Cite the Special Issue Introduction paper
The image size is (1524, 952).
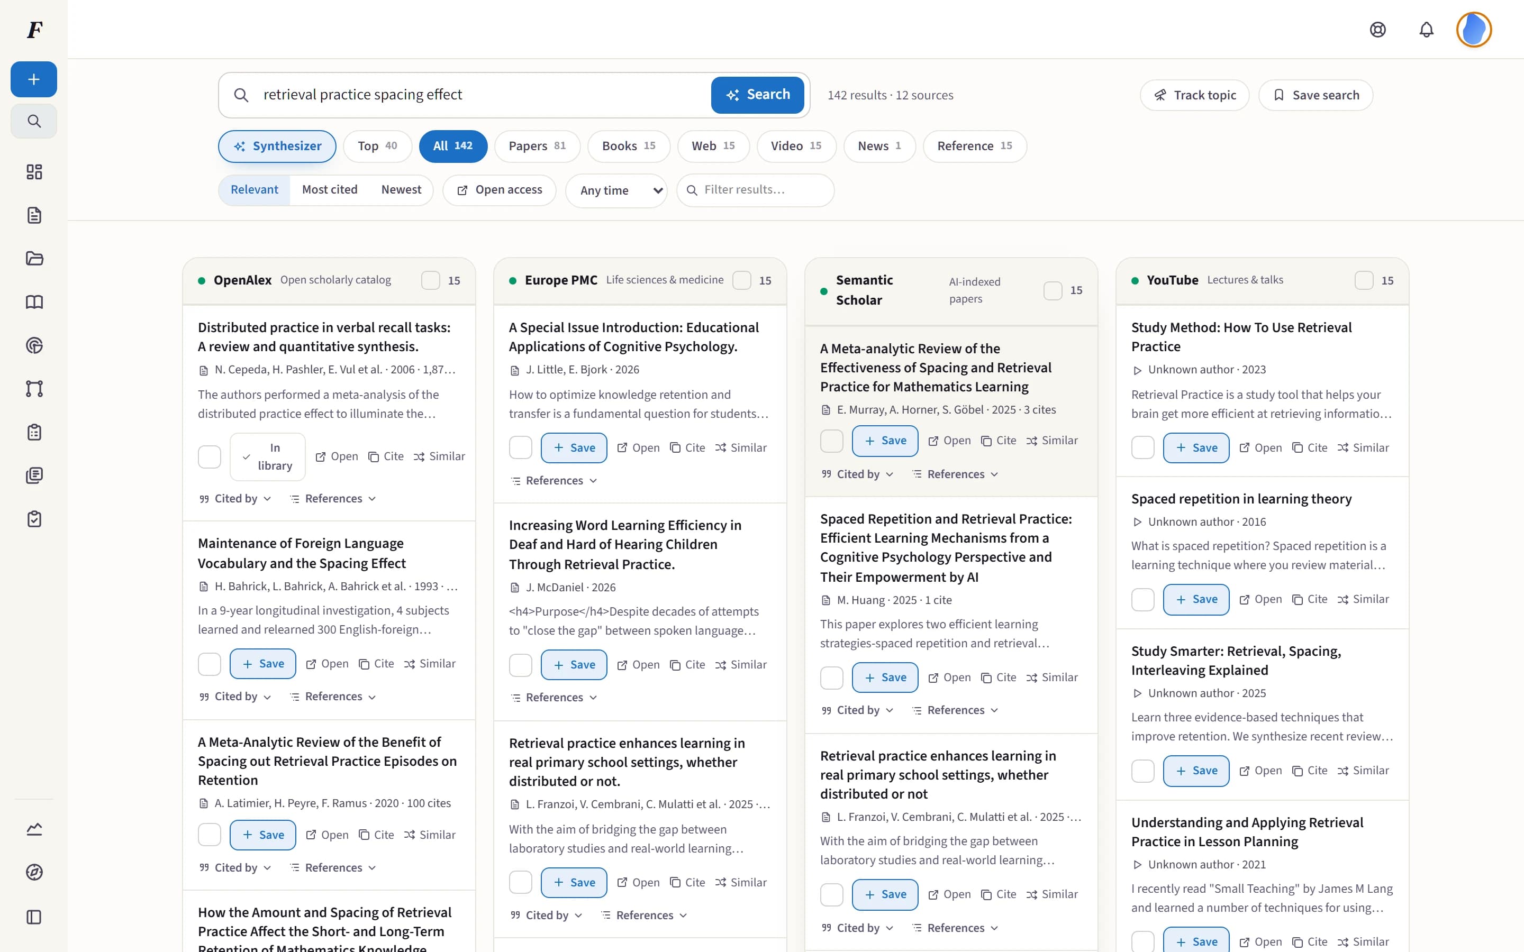click(x=688, y=447)
